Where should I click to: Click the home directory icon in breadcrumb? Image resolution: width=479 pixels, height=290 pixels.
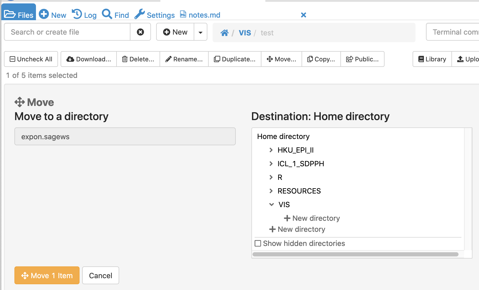224,33
